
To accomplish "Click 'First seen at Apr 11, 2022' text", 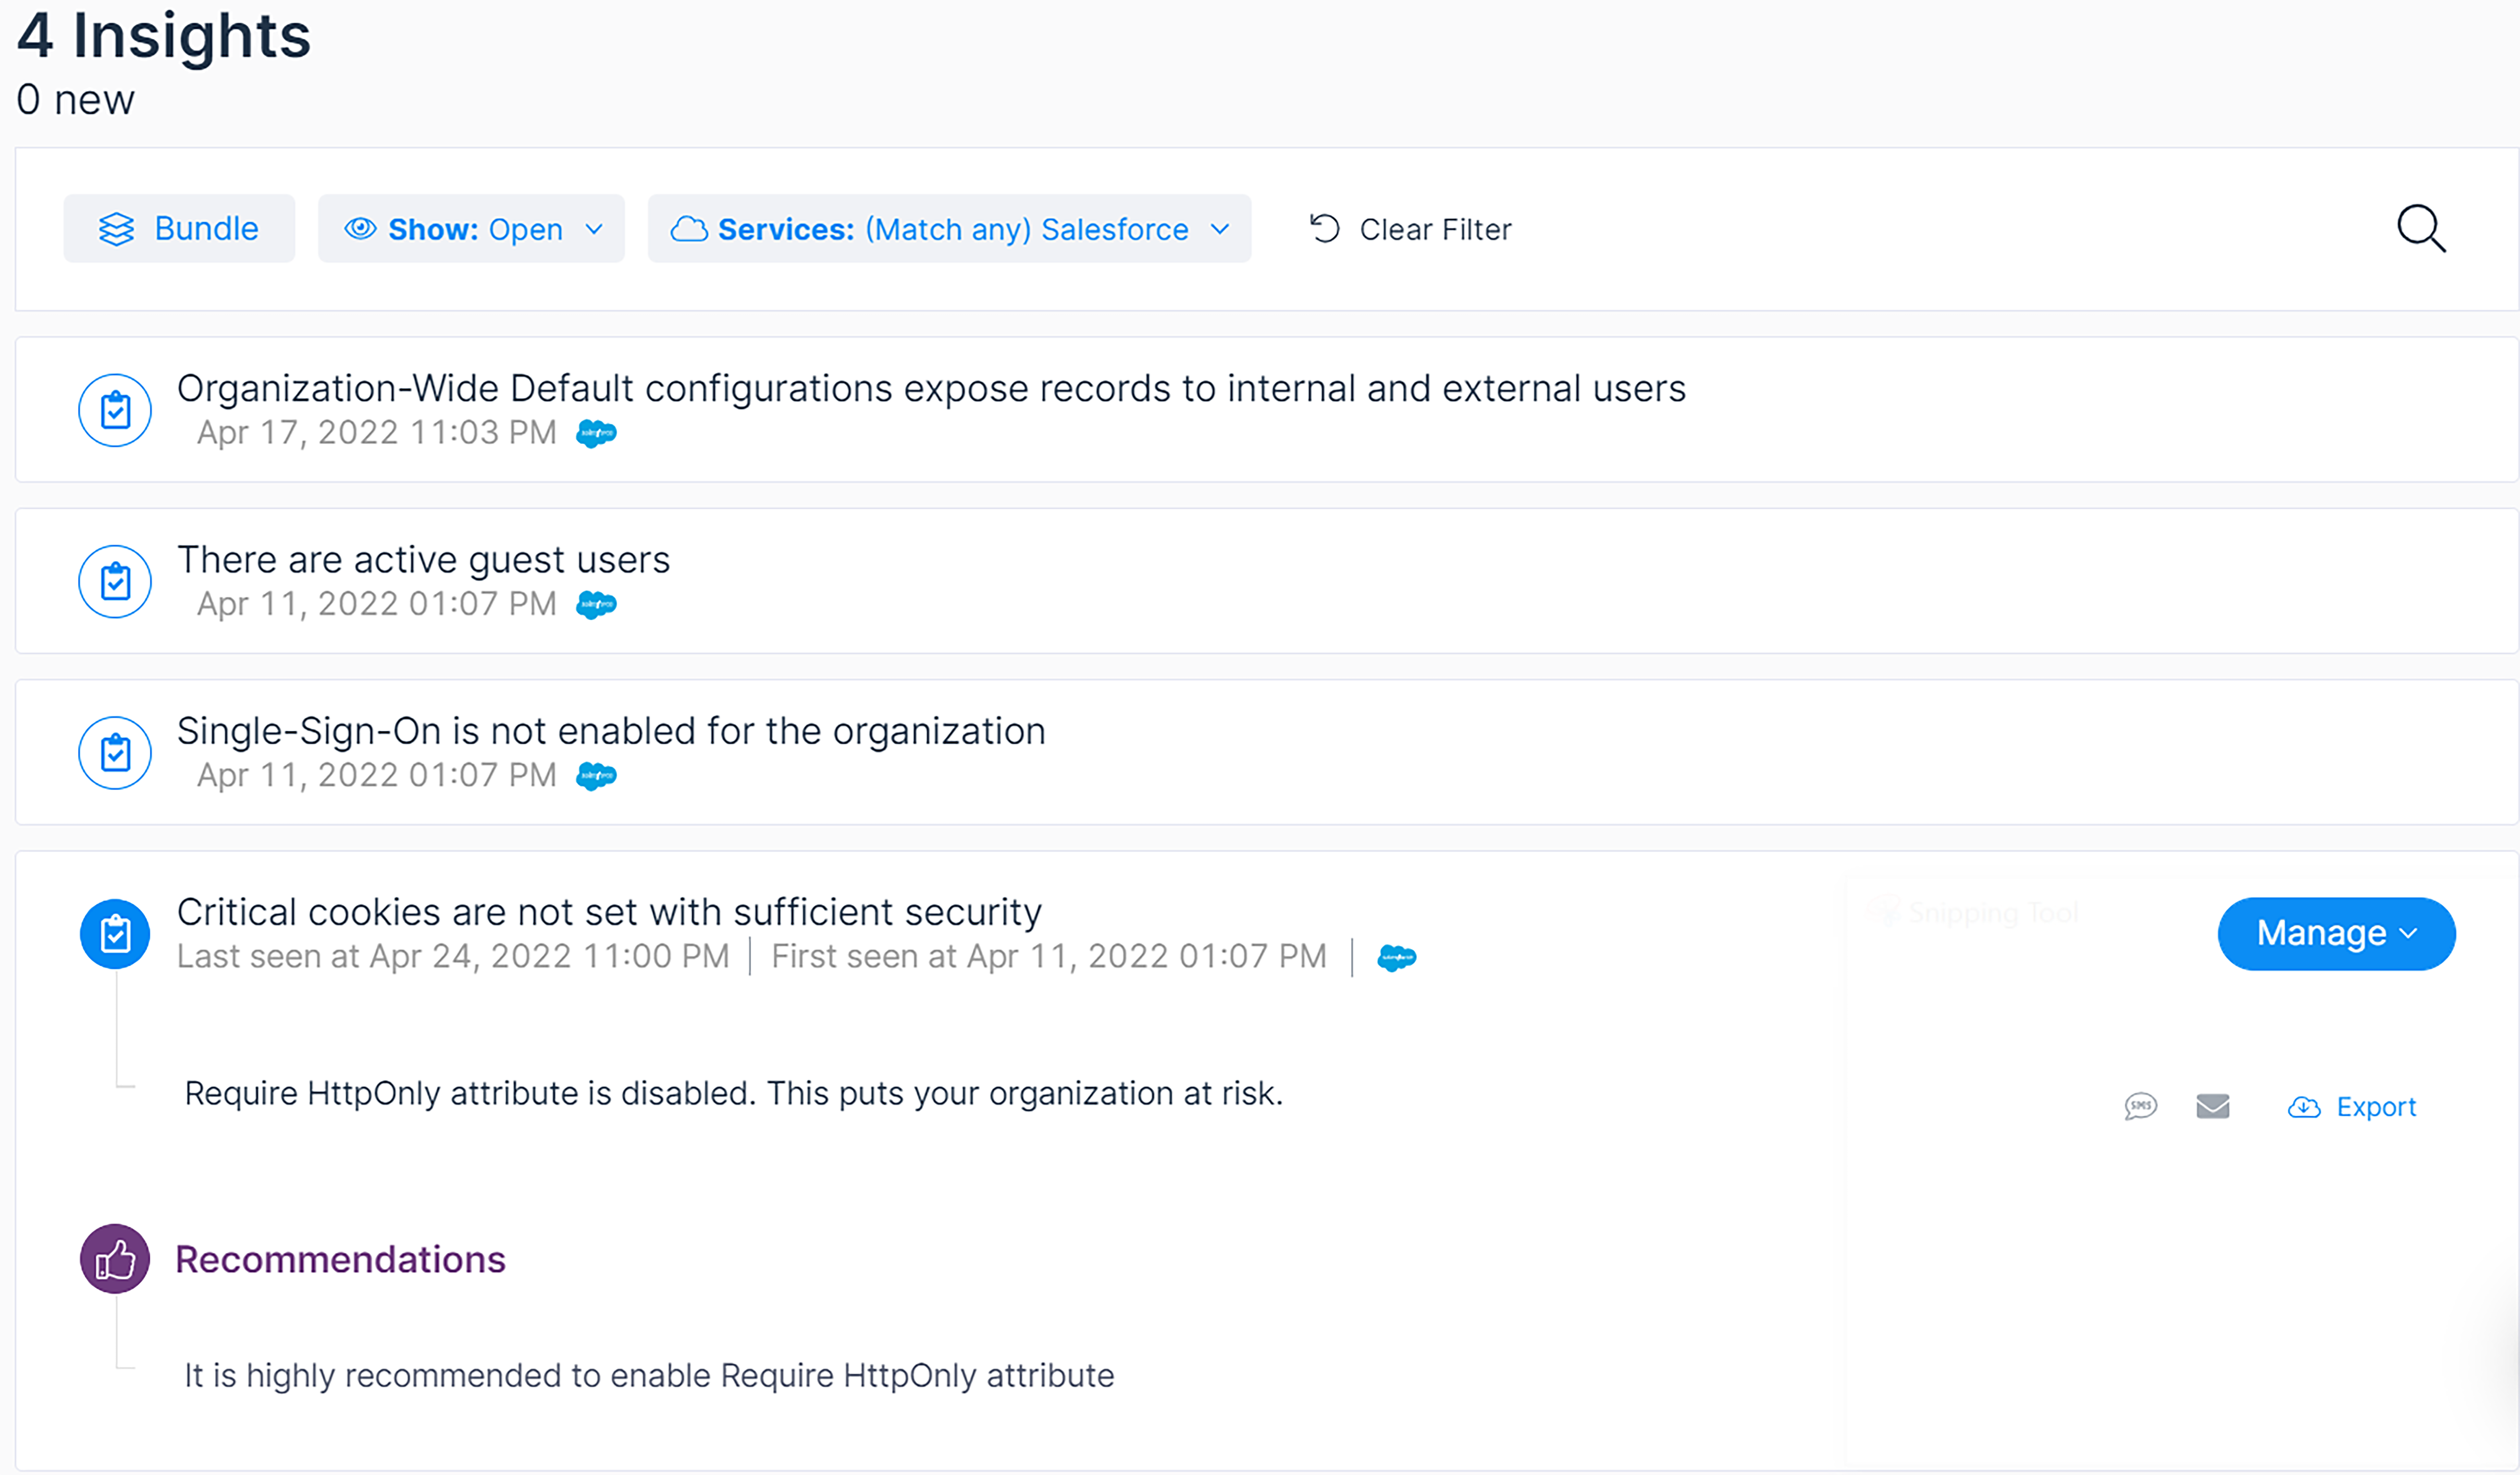I will point(1049,956).
